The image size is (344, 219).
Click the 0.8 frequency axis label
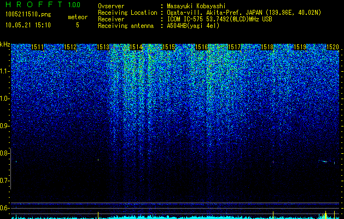(x=5, y=153)
